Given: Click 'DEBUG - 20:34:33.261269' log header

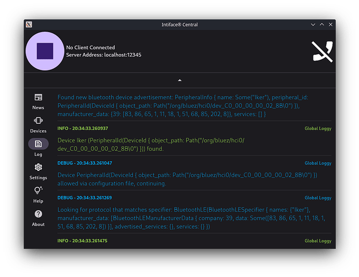Looking at the screenshot, I should coord(84,198).
